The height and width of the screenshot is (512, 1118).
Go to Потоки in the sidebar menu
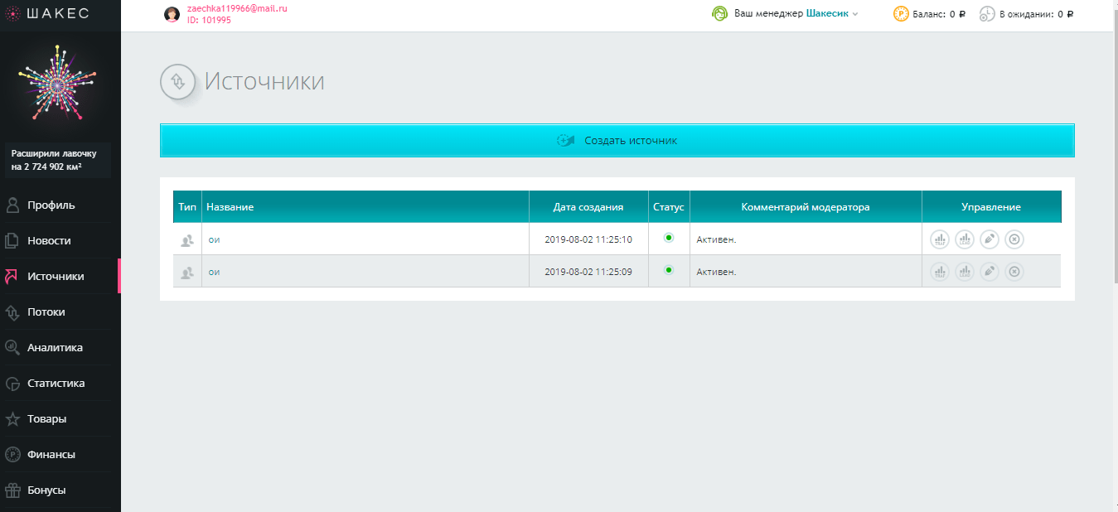pyautogui.click(x=46, y=312)
